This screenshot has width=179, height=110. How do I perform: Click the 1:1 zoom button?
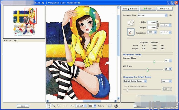[x=66, y=106]
